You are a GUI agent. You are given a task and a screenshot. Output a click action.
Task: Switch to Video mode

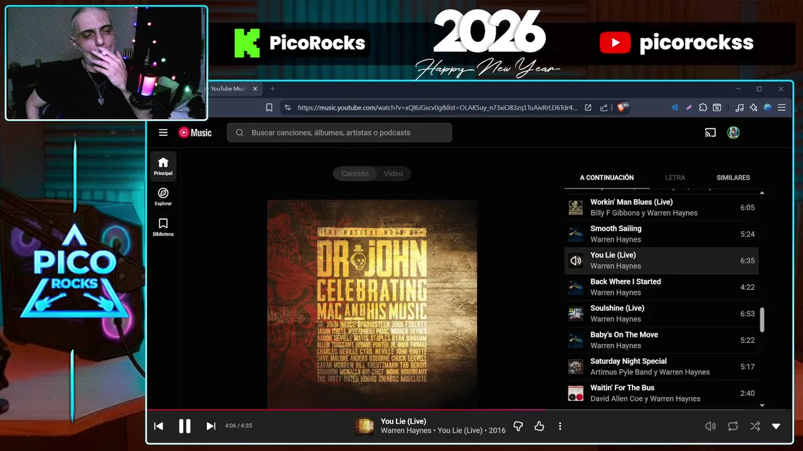click(x=393, y=174)
